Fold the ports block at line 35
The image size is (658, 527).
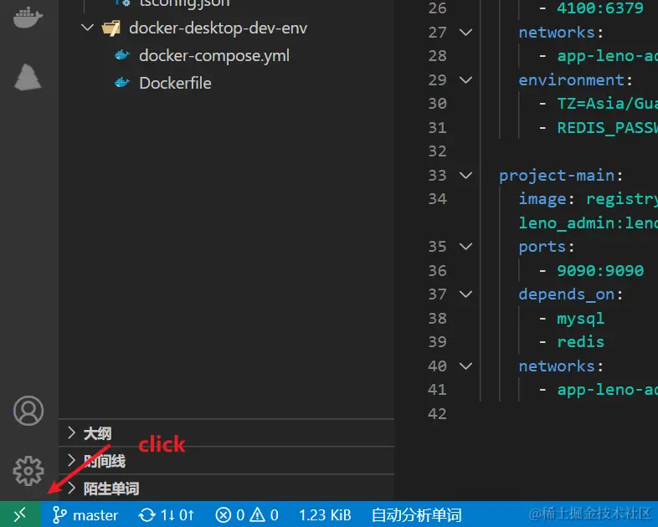tap(465, 247)
